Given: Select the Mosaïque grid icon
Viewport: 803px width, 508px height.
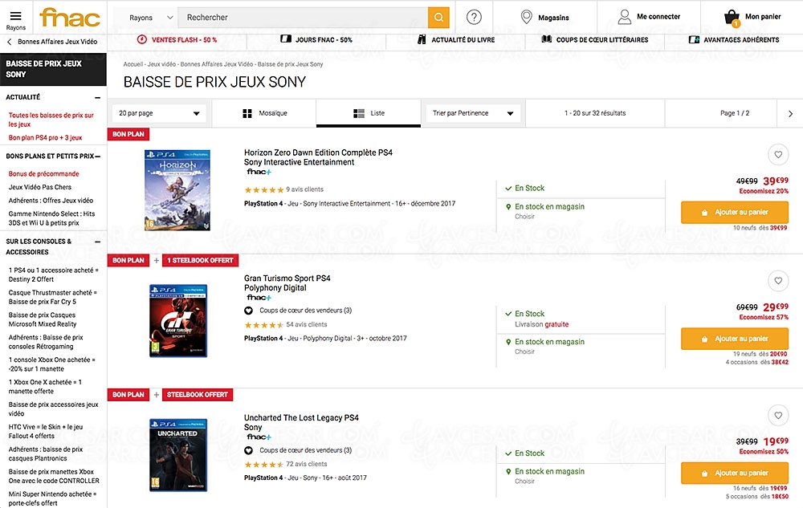Looking at the screenshot, I should click(x=247, y=114).
